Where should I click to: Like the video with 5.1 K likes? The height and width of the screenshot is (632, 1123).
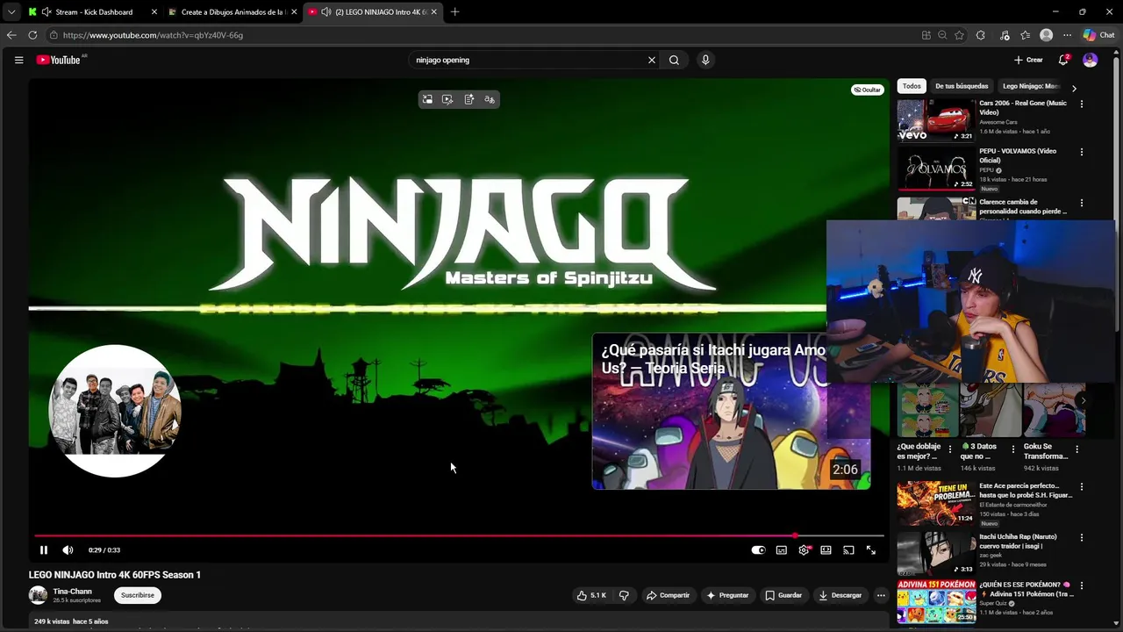pos(591,595)
